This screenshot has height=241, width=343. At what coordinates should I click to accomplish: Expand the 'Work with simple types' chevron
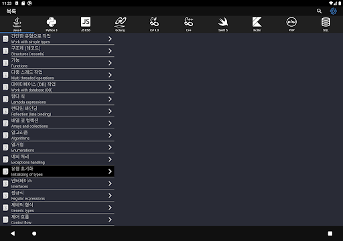110,39
